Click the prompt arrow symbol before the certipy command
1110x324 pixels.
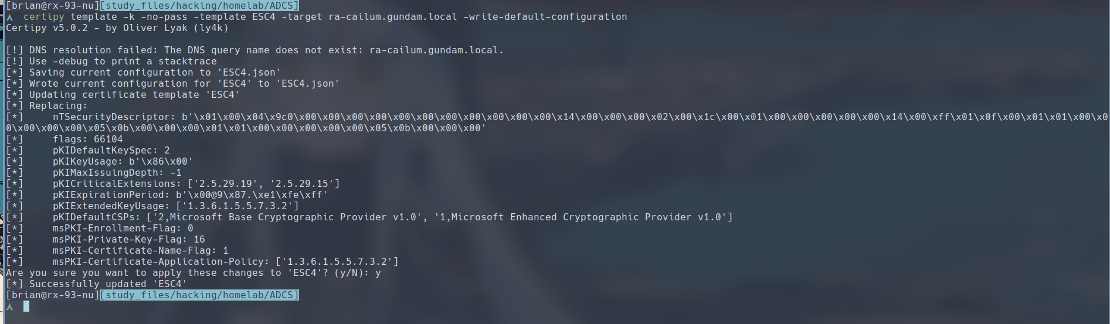click(10, 17)
